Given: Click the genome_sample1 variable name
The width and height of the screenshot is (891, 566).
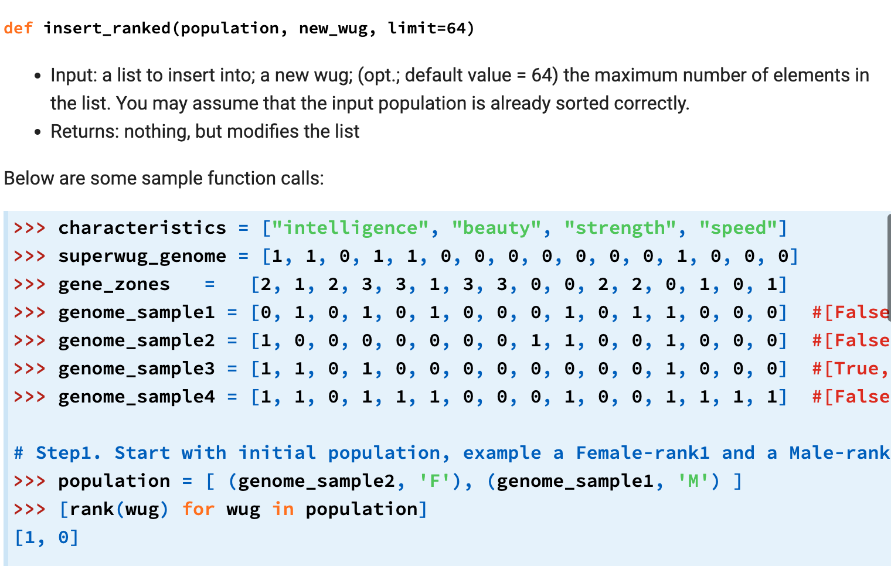Looking at the screenshot, I should 136,312.
